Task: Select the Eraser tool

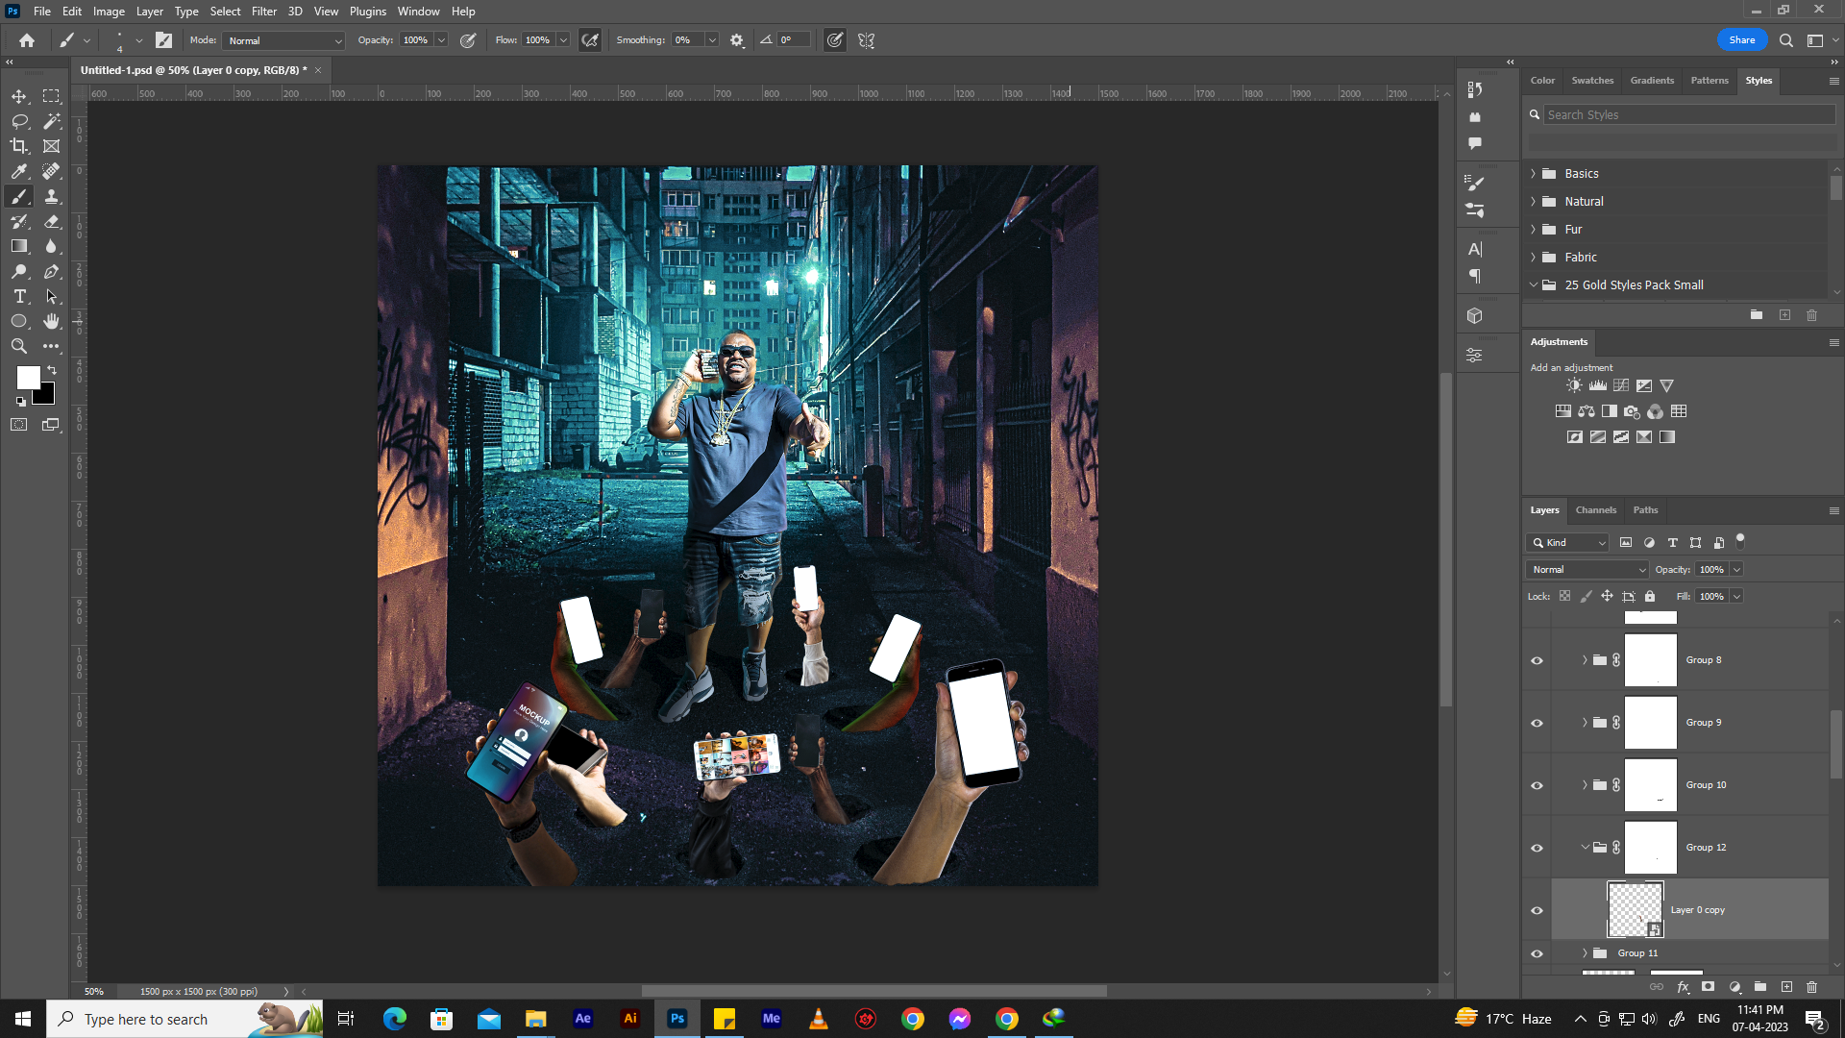Action: click(52, 221)
